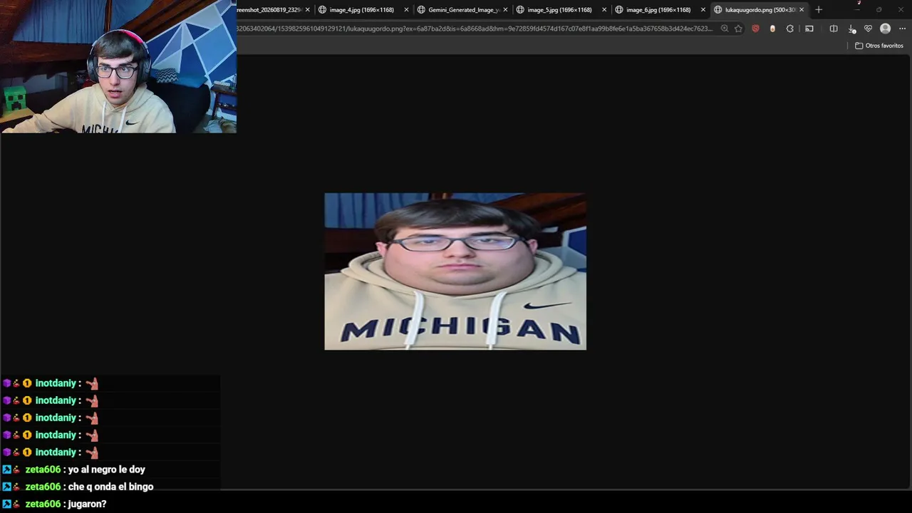
Task: Click the webcam overlay video
Action: click(118, 66)
